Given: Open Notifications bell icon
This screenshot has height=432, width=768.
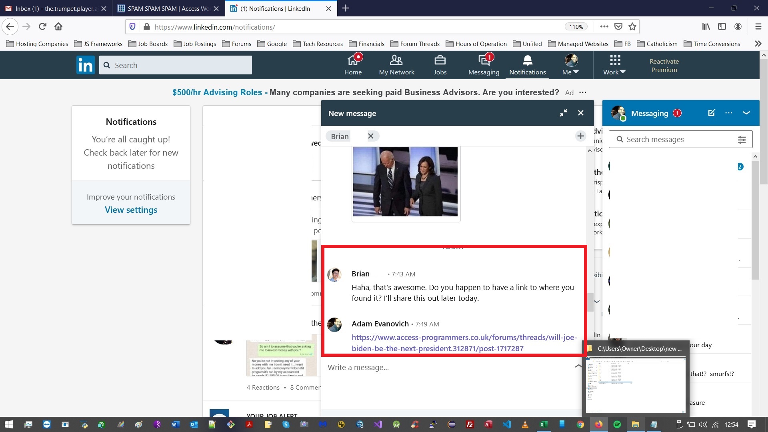Looking at the screenshot, I should (527, 65).
